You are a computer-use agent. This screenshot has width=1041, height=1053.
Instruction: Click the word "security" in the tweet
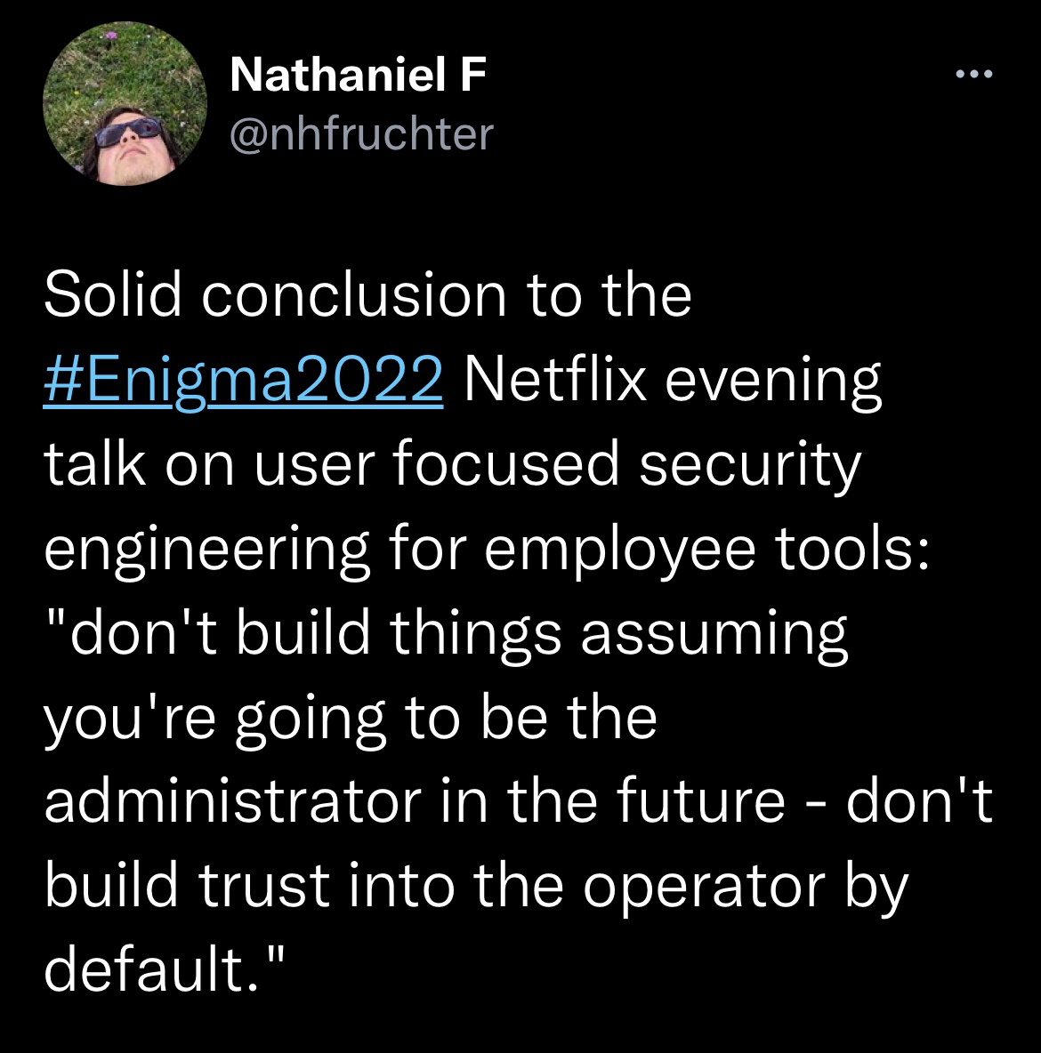click(750, 465)
